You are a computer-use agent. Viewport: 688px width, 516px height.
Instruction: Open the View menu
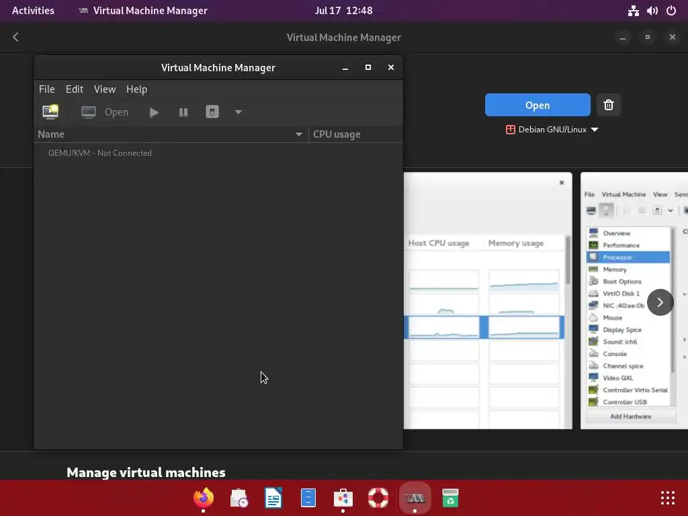click(105, 89)
